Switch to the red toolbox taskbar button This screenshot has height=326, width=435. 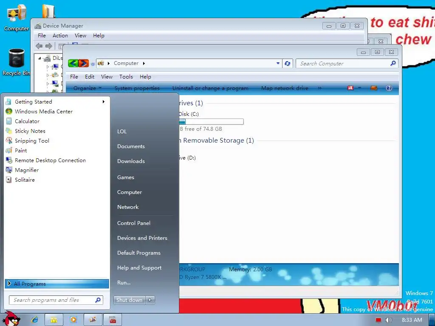(113, 320)
